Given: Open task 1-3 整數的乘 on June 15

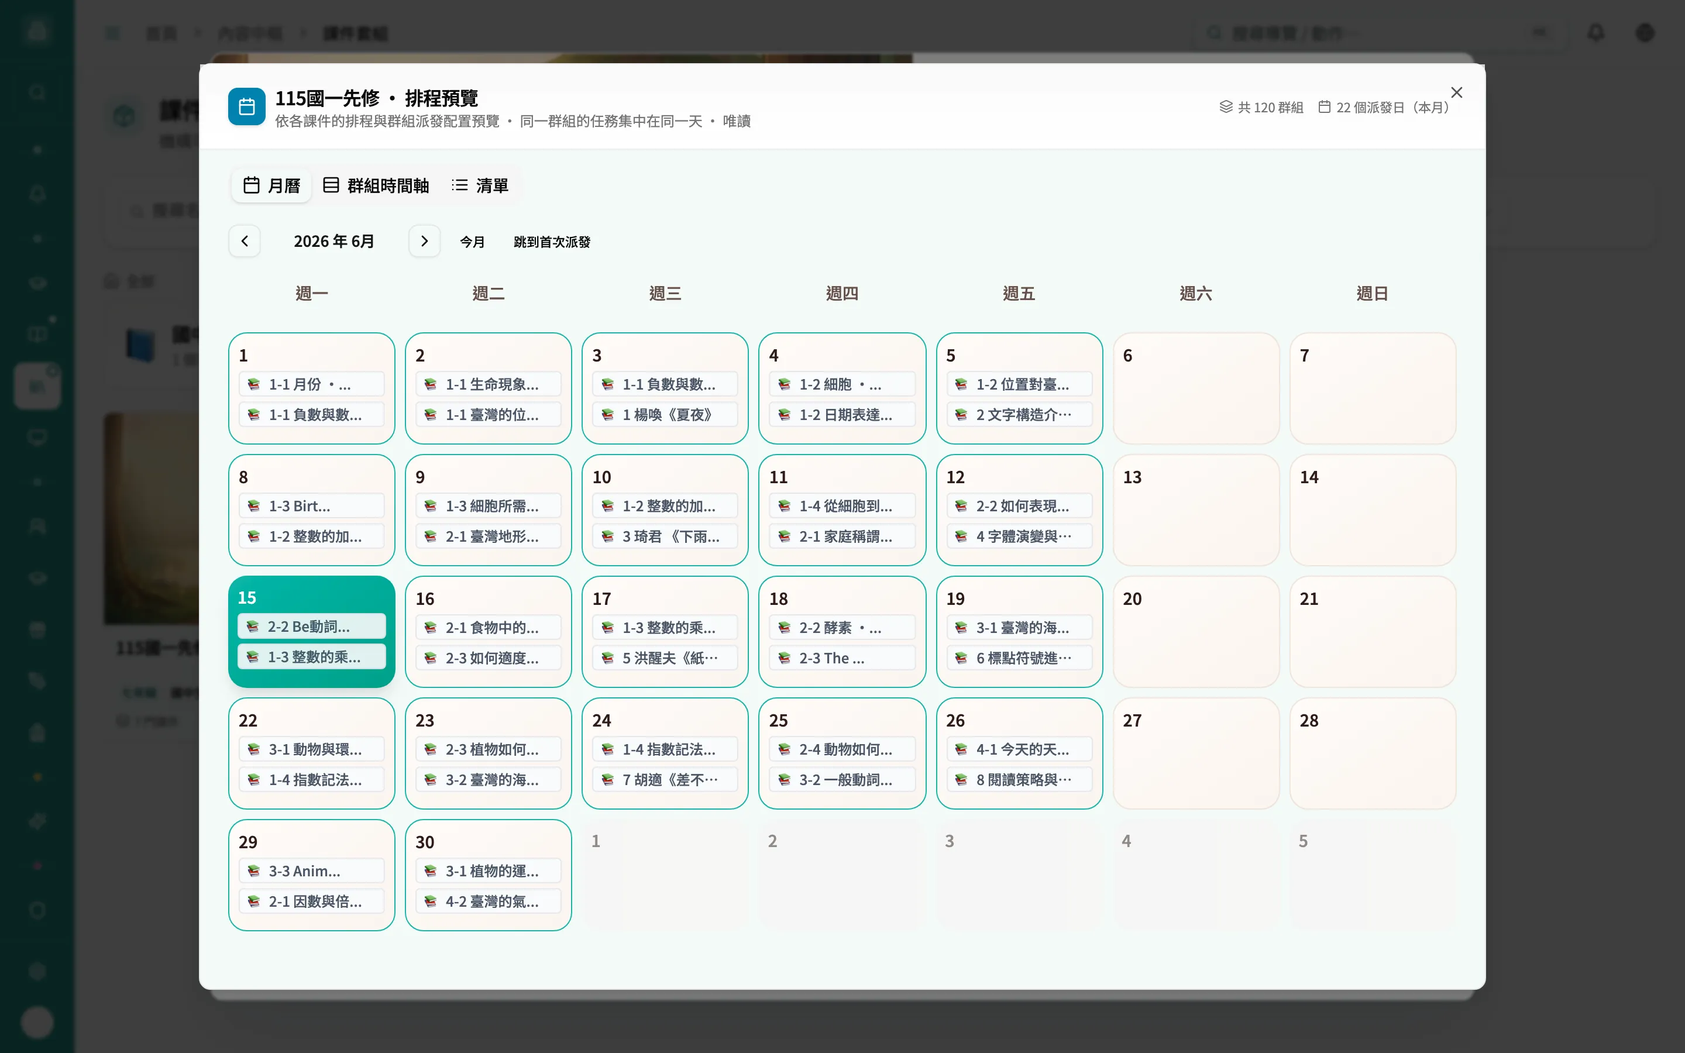Looking at the screenshot, I should [x=311, y=657].
